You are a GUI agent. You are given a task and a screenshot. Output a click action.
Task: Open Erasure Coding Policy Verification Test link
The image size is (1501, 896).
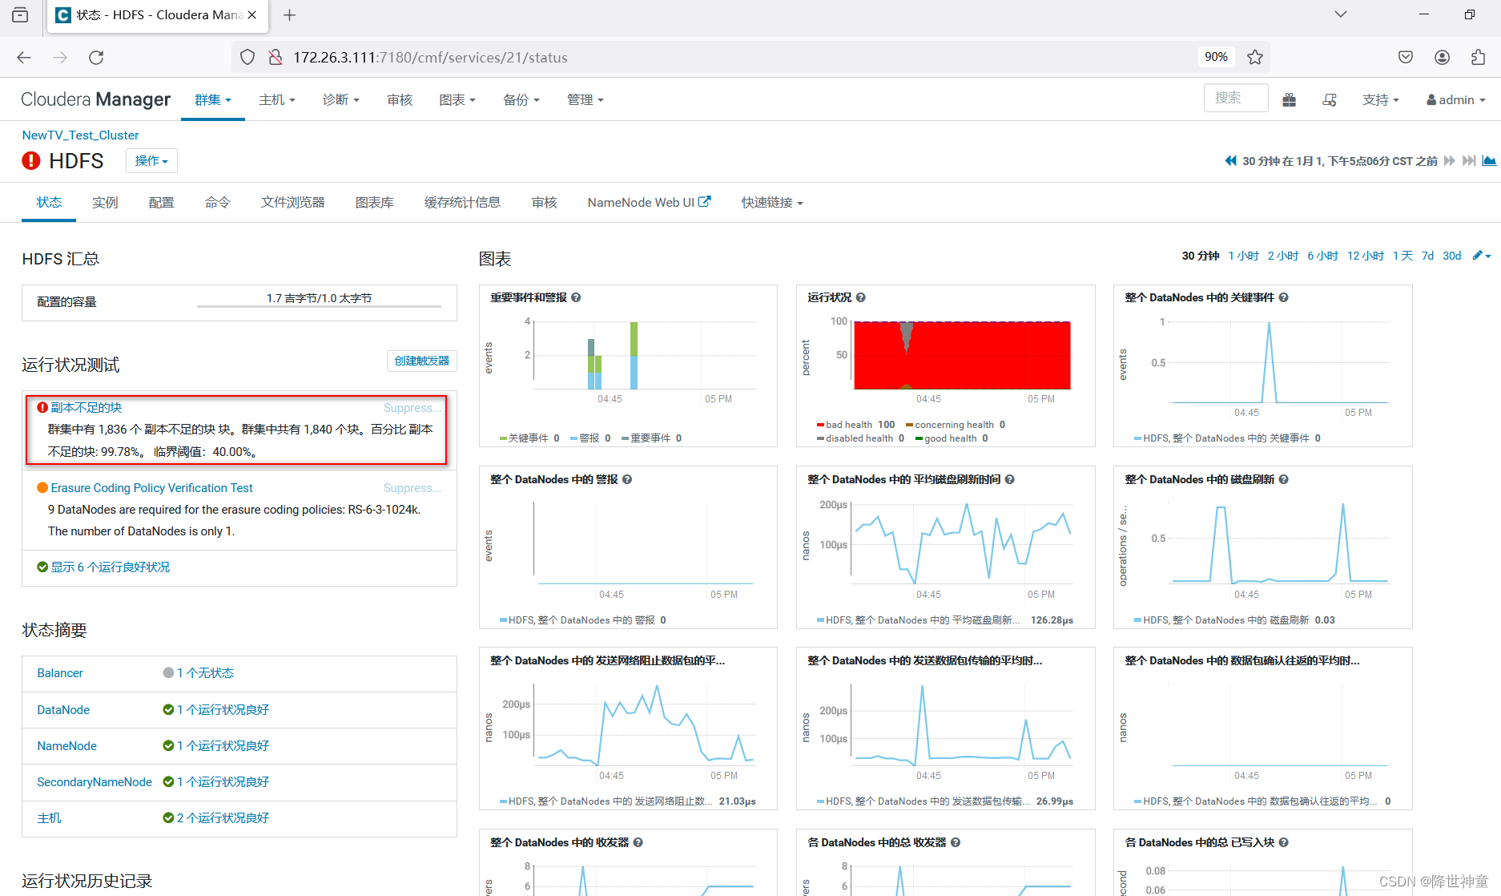click(x=151, y=487)
